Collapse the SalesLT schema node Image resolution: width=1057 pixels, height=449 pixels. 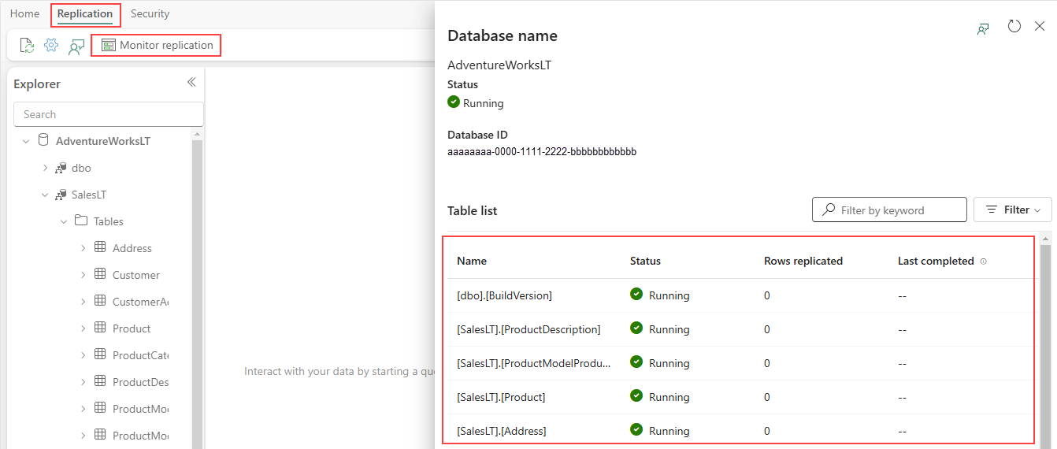[46, 195]
